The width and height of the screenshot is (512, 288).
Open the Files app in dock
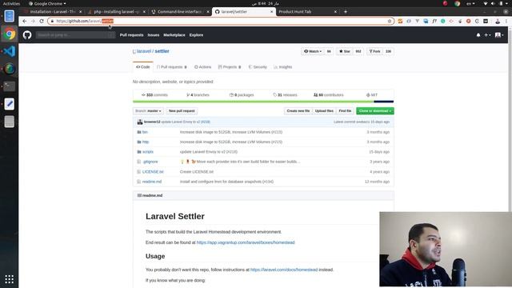tap(9, 16)
